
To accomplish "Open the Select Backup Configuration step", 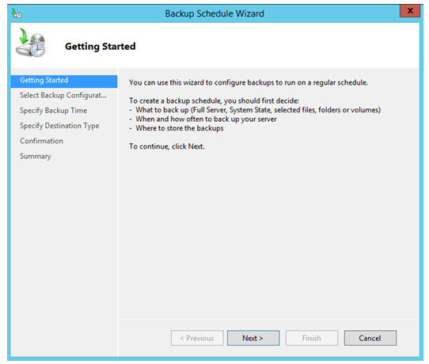I will (x=64, y=96).
